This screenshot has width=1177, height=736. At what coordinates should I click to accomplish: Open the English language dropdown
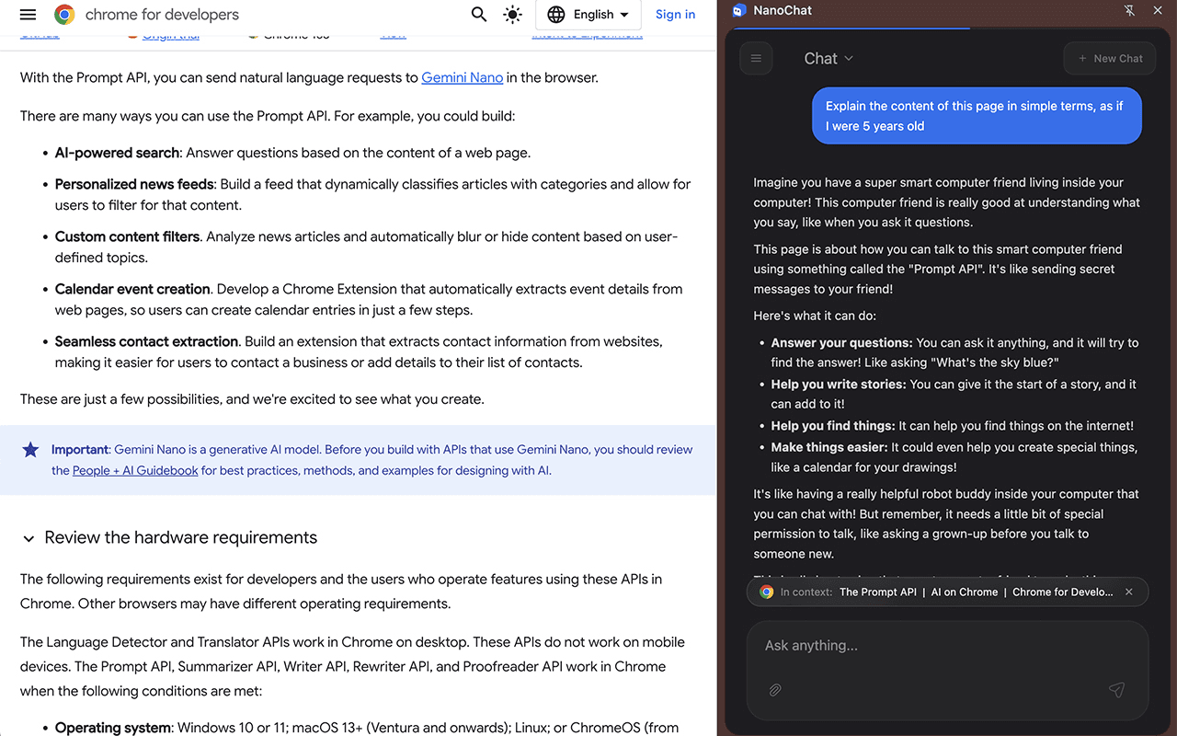588,15
